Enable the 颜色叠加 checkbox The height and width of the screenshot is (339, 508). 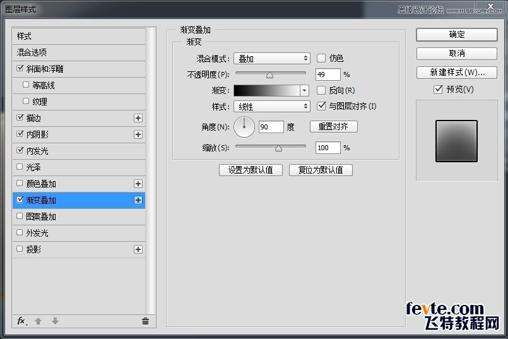click(x=20, y=184)
